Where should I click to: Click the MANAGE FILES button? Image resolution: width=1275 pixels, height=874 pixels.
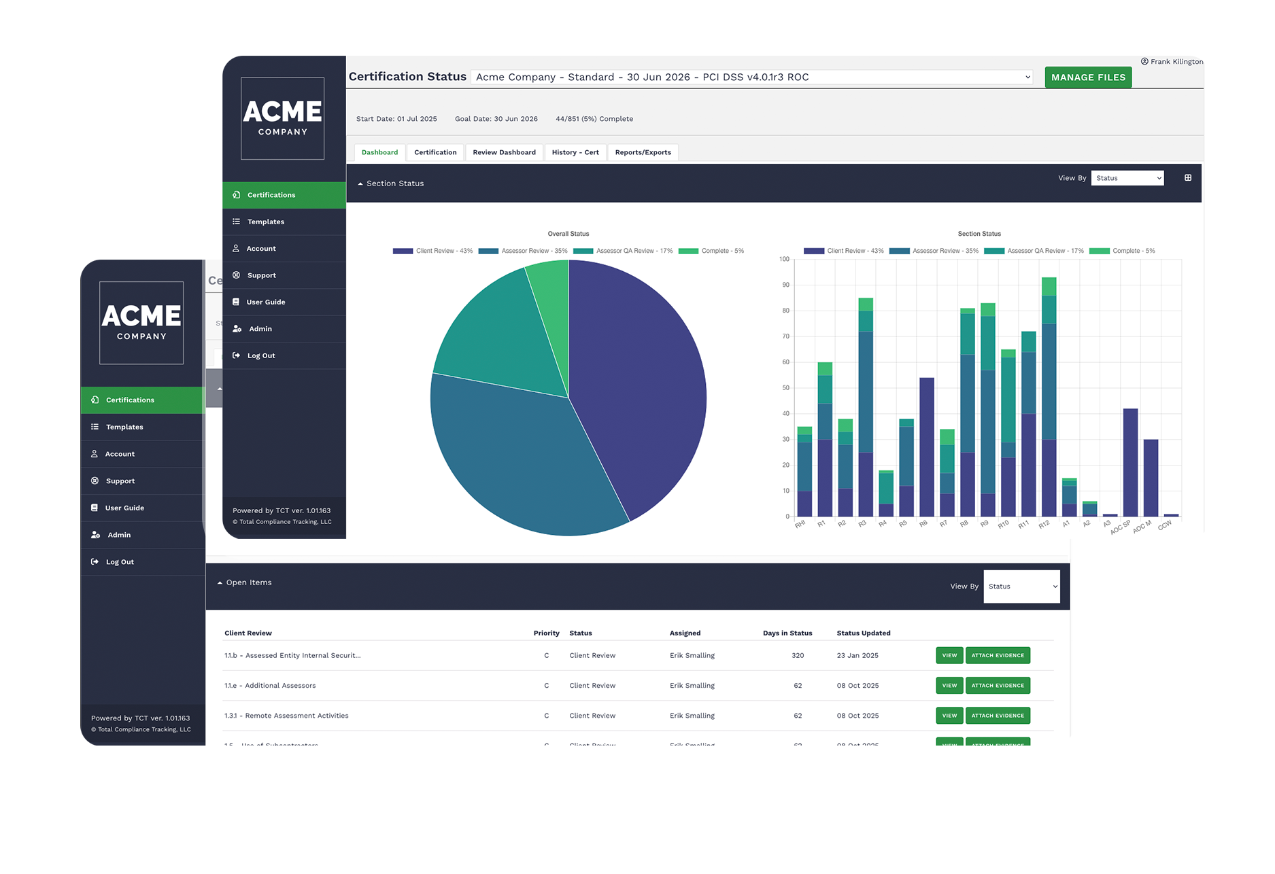[1088, 77]
